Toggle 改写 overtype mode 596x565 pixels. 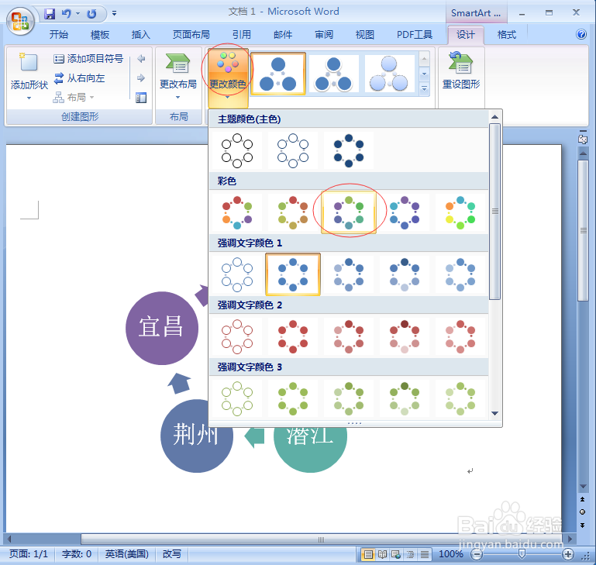tap(172, 554)
